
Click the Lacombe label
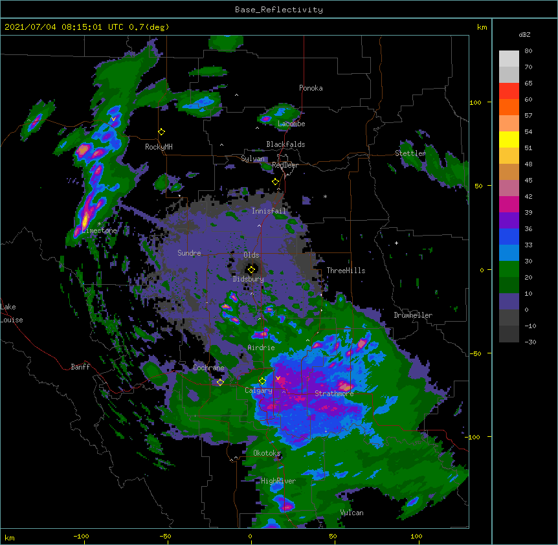(x=291, y=124)
